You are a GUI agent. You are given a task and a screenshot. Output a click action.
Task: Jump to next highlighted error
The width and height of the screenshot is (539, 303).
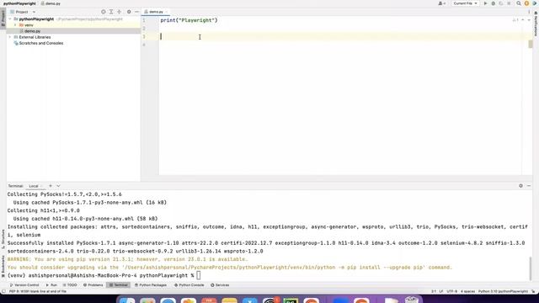click(x=529, y=20)
